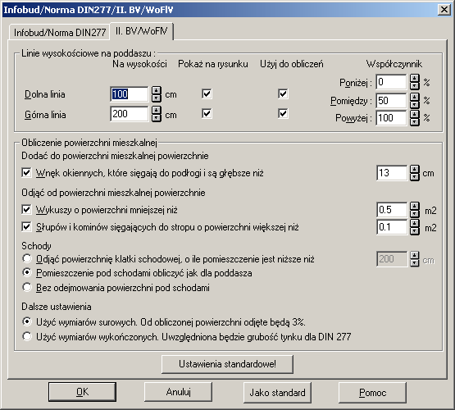The height and width of the screenshot is (410, 455).
Task: Decrease the Powyżej percentage with down arrow
Action: coord(415,122)
